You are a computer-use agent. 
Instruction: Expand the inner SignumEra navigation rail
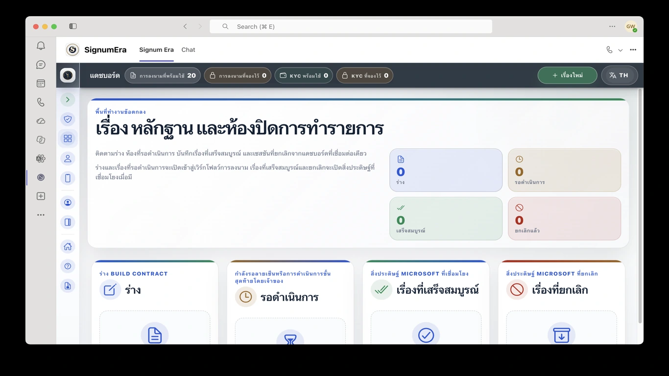(68, 100)
